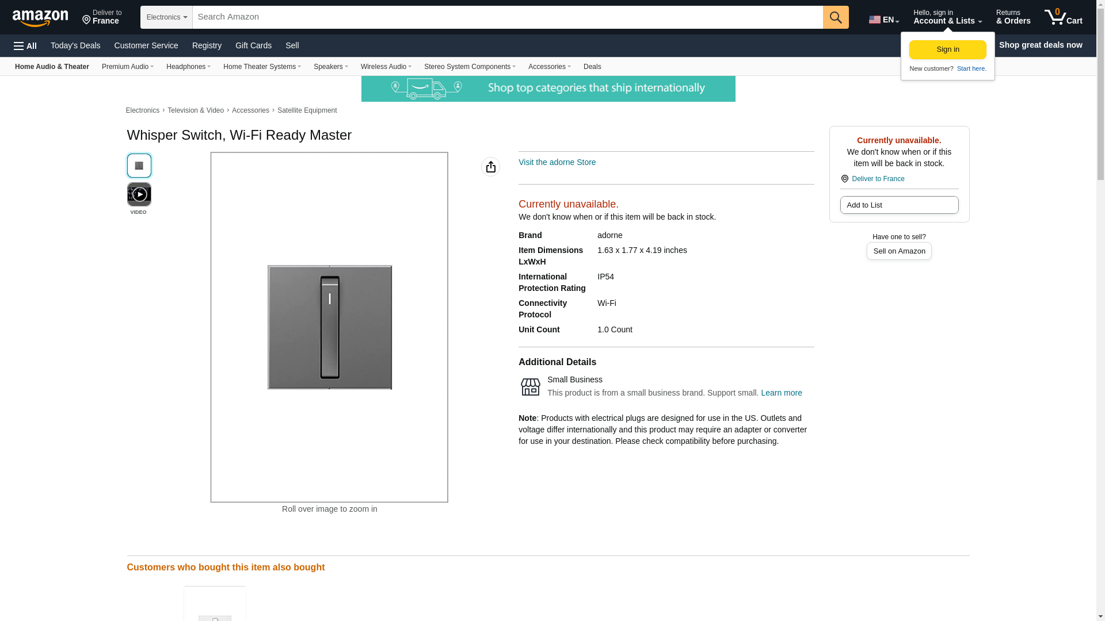This screenshot has width=1105, height=621.
Task: Open the Headphones submenu
Action: click(x=188, y=67)
